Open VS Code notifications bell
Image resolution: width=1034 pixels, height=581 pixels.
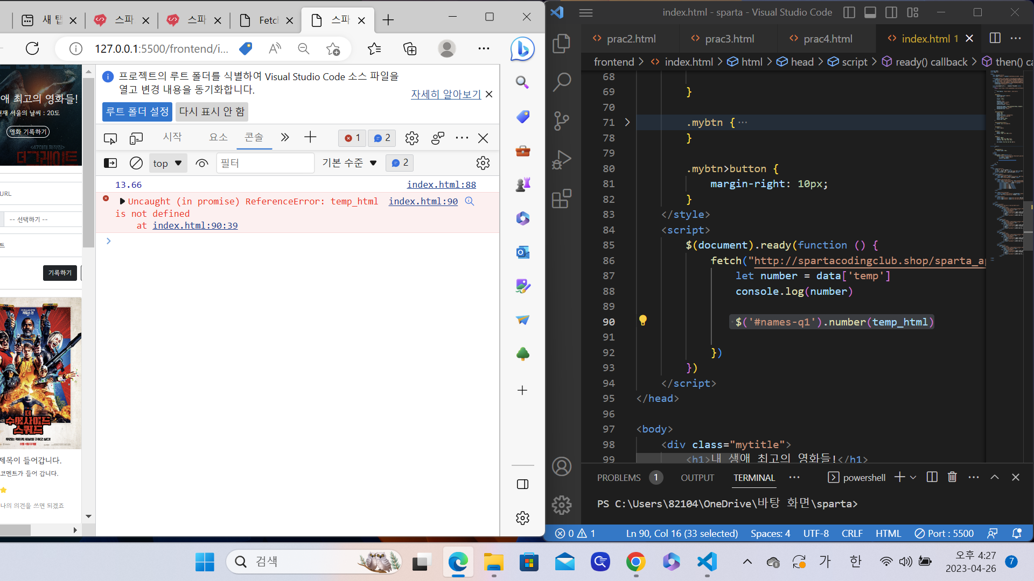click(x=1017, y=533)
